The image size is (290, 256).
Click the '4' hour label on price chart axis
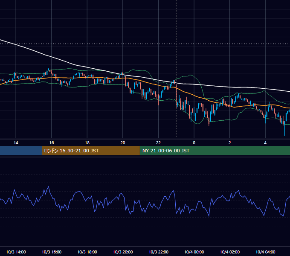point(265,143)
